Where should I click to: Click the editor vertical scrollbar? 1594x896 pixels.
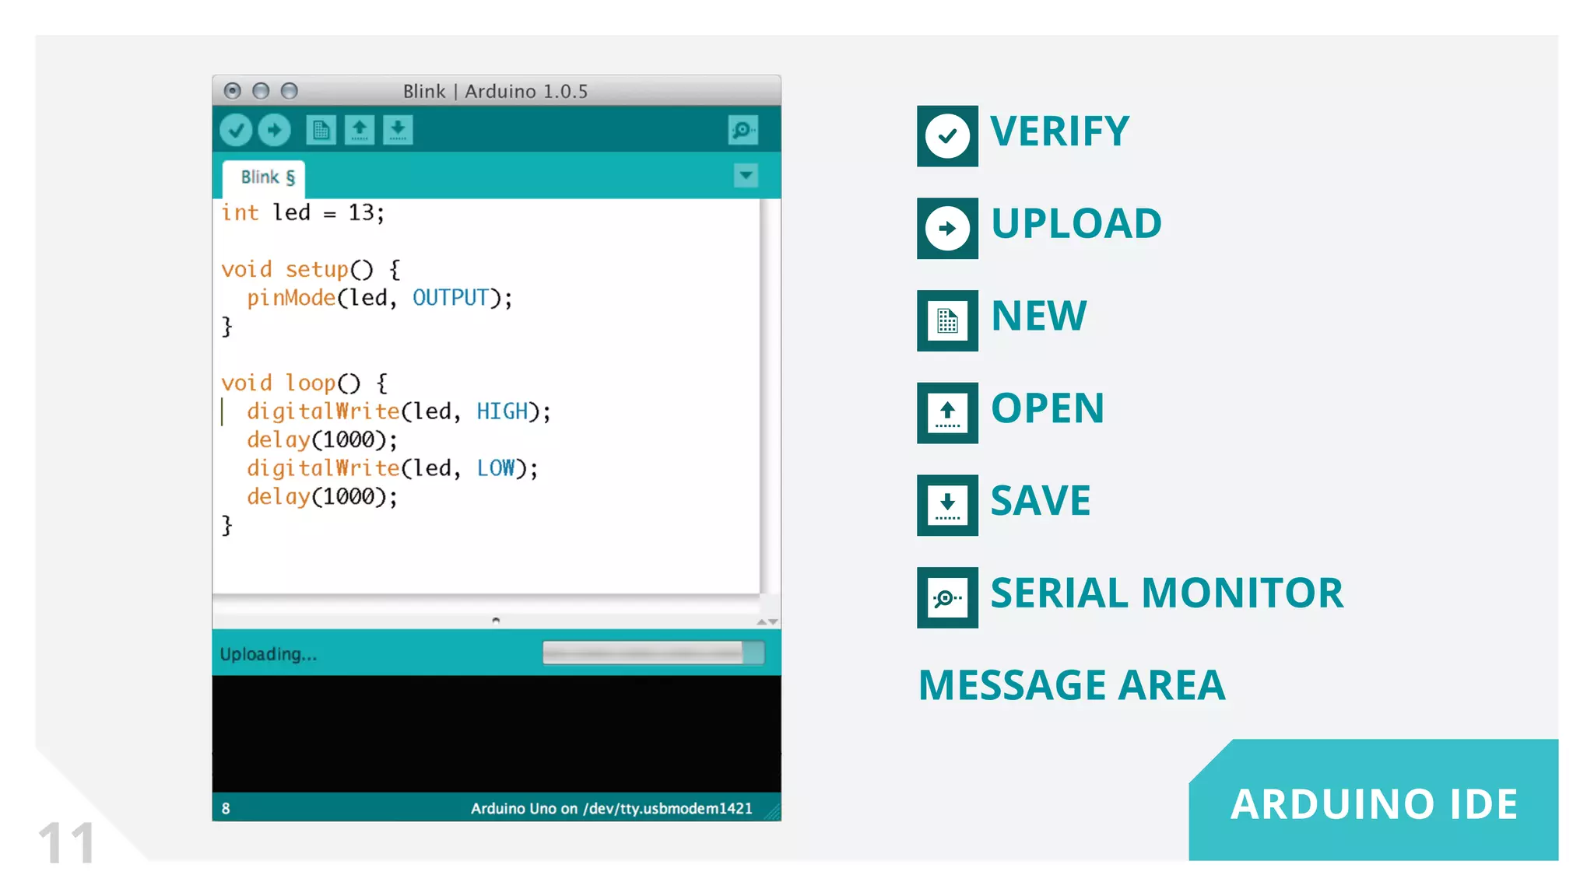[x=770, y=397]
